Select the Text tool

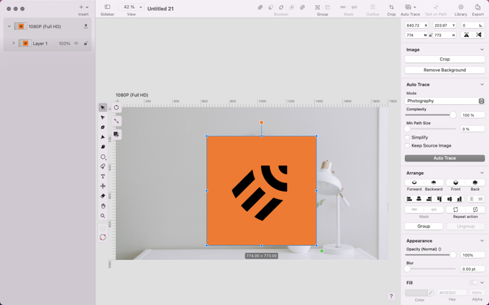(x=103, y=177)
